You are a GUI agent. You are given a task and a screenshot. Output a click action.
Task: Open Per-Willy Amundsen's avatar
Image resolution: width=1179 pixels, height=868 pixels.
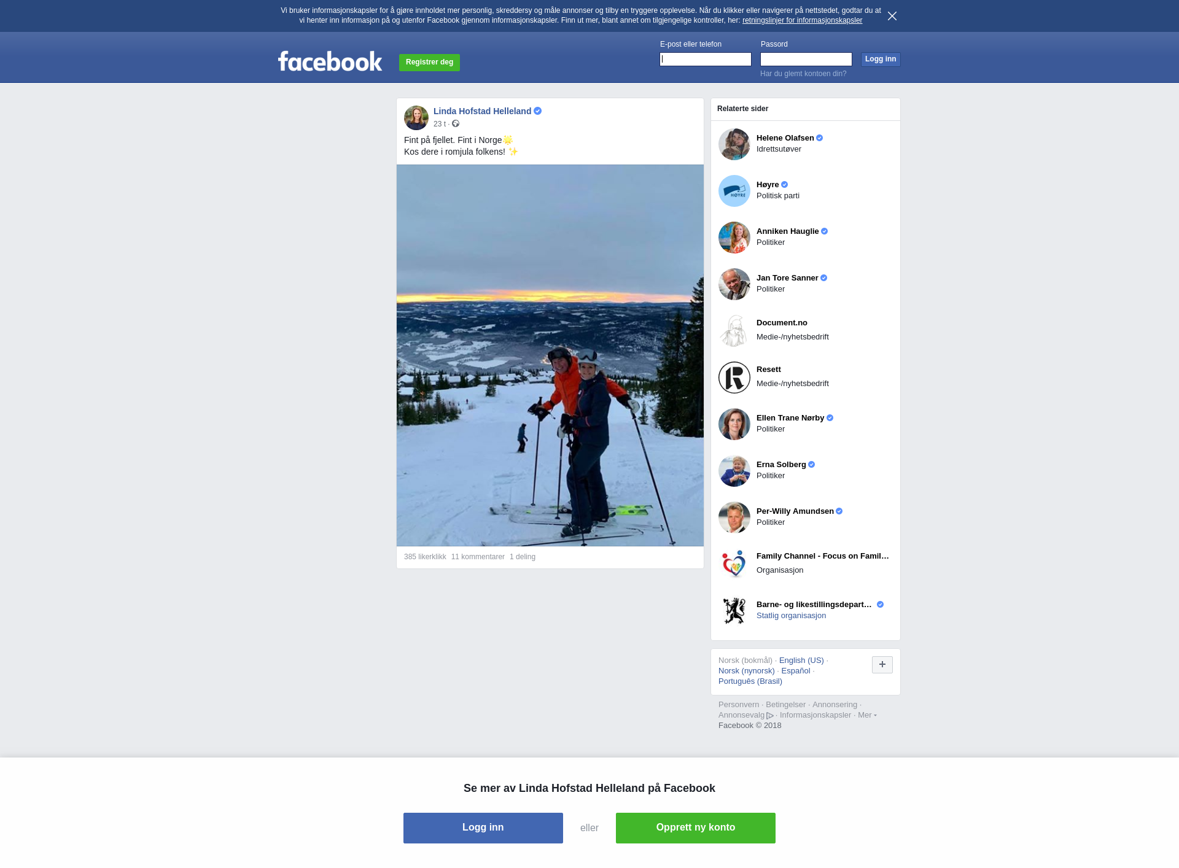734,517
